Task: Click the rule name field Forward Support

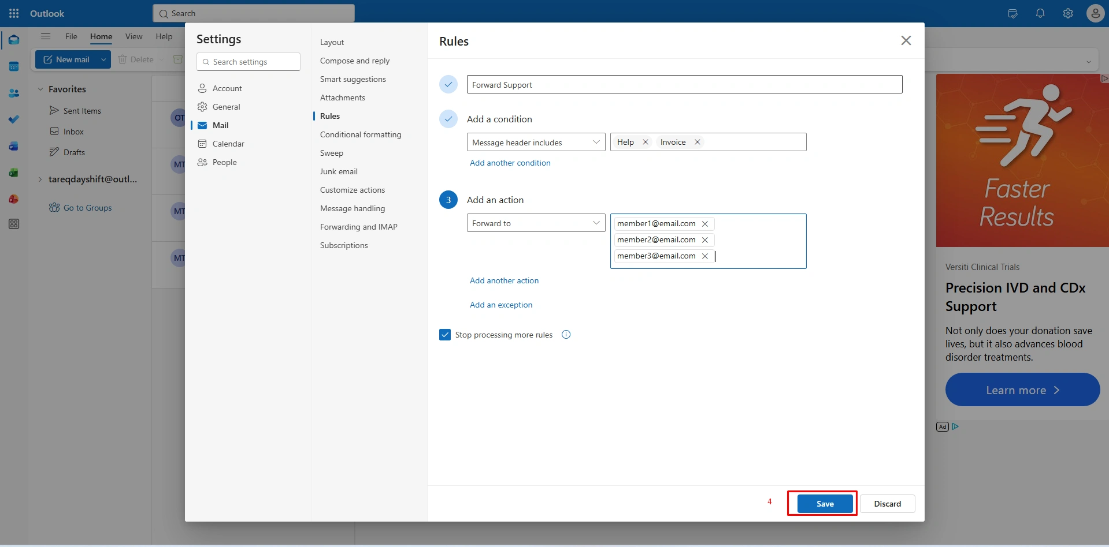Action: click(684, 84)
